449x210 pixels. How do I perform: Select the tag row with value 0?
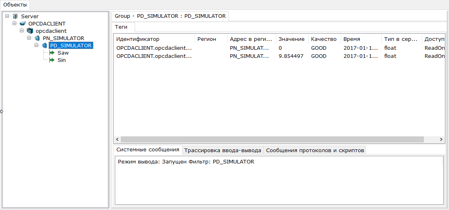tap(280, 48)
